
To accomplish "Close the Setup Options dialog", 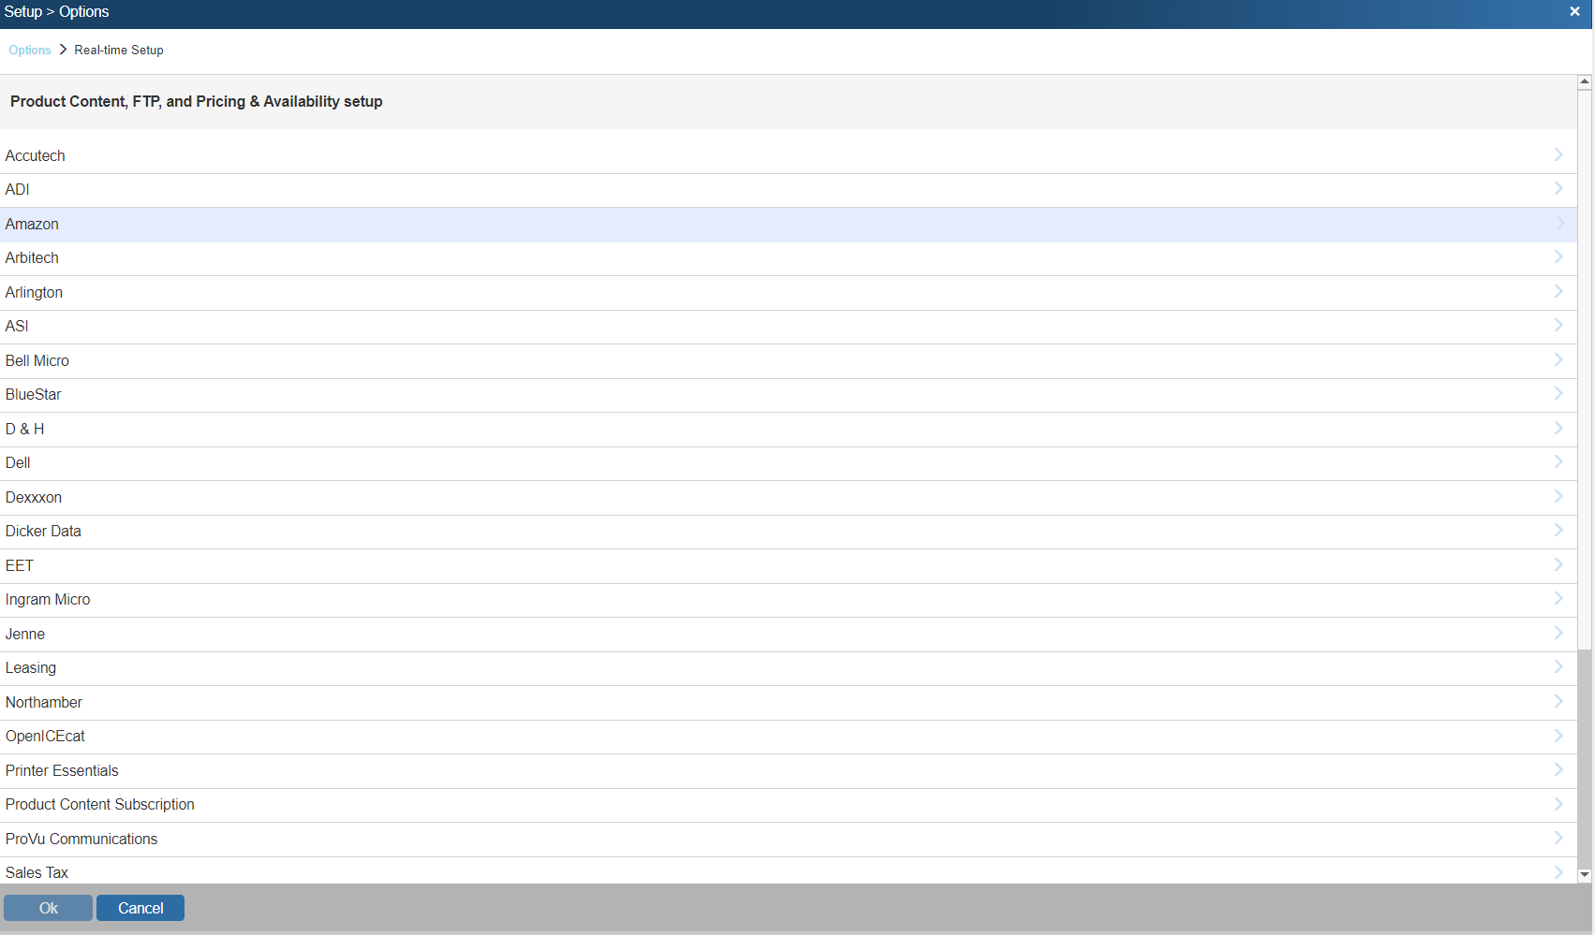I will (x=1574, y=11).
